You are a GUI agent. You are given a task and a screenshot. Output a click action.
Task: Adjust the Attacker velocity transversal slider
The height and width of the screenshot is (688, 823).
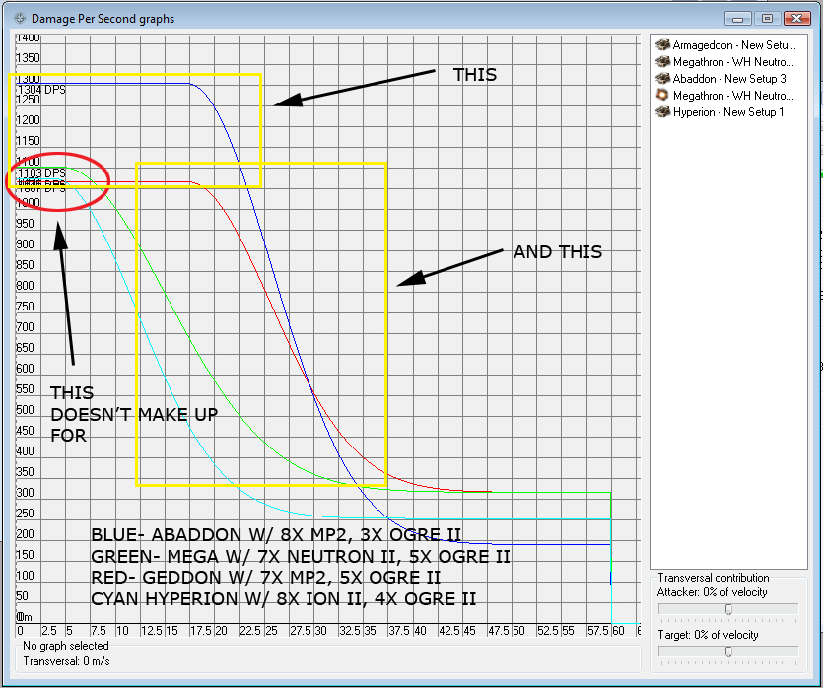click(x=728, y=610)
